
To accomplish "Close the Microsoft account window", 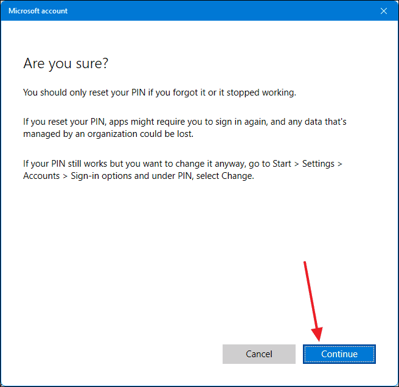I will pos(383,11).
